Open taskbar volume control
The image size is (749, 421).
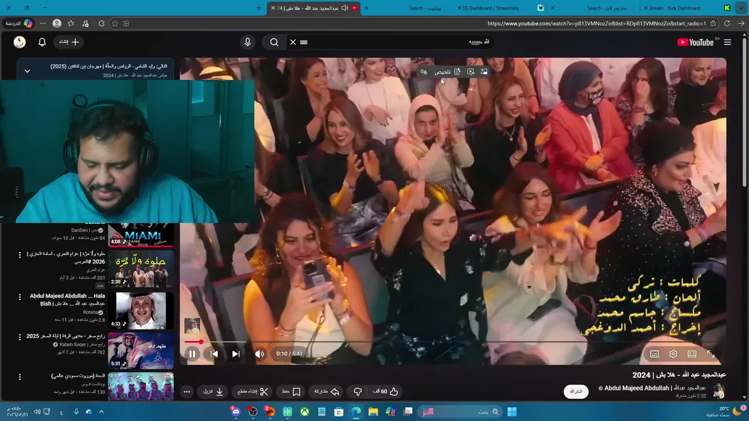pyautogui.click(x=37, y=412)
